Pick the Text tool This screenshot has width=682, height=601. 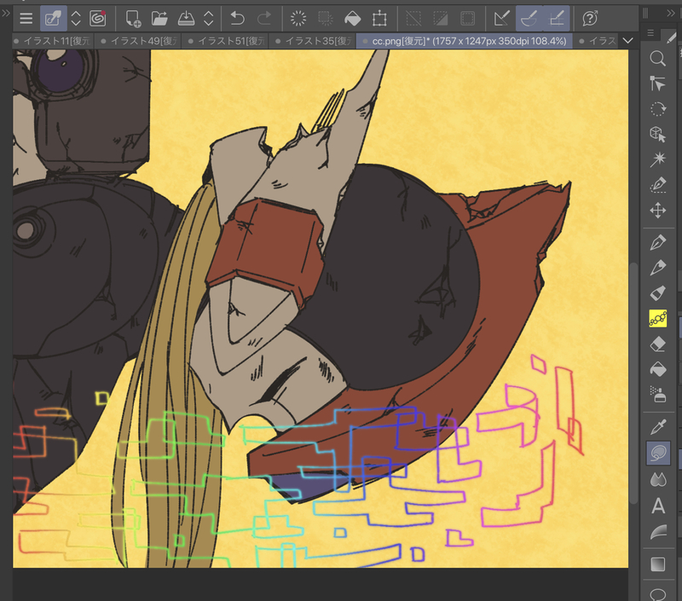[657, 506]
